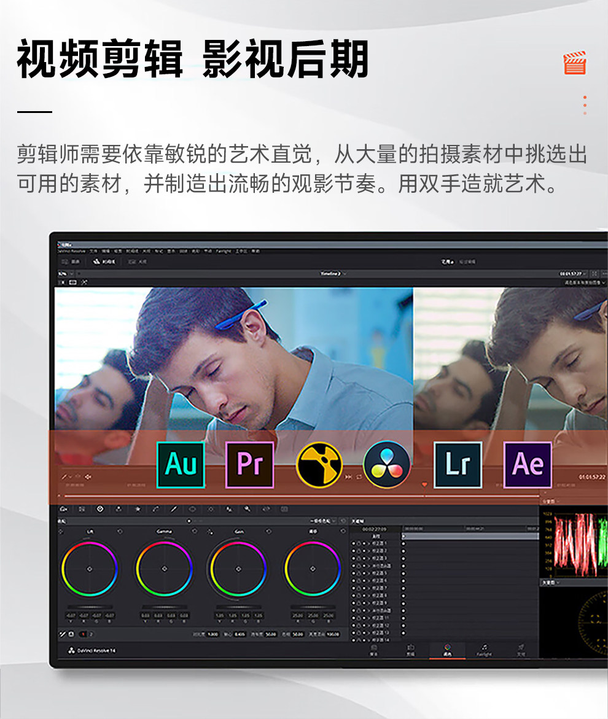Reset the Offset color wheel
The image size is (608, 719).
tap(343, 532)
